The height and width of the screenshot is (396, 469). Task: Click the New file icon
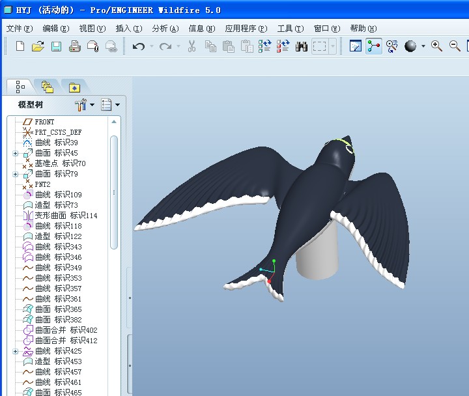(x=20, y=46)
